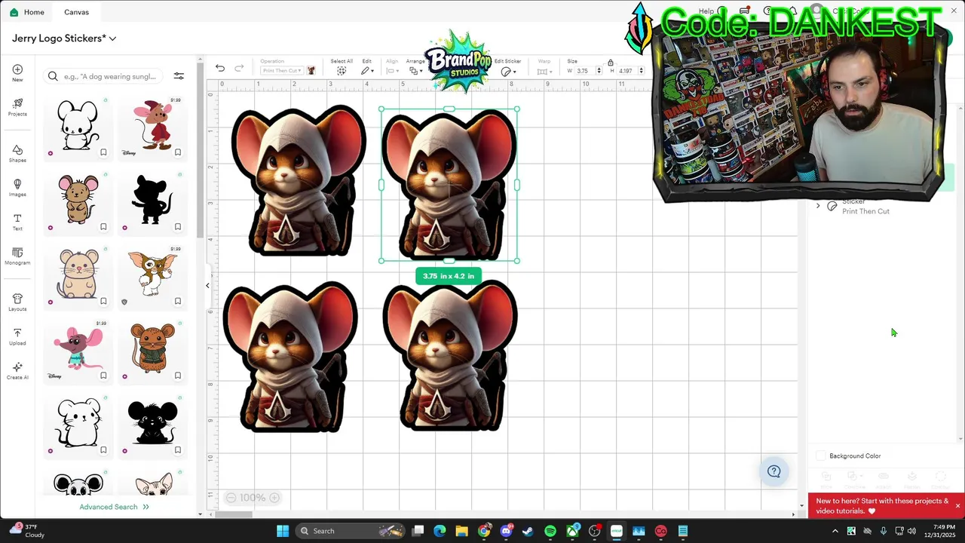Open the help chat bubble button
The image size is (965, 543).
click(774, 471)
